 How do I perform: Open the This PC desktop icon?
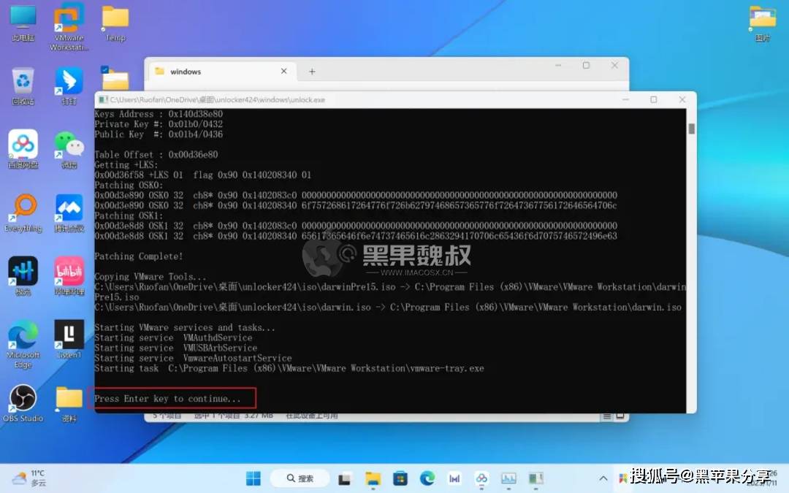23,23
